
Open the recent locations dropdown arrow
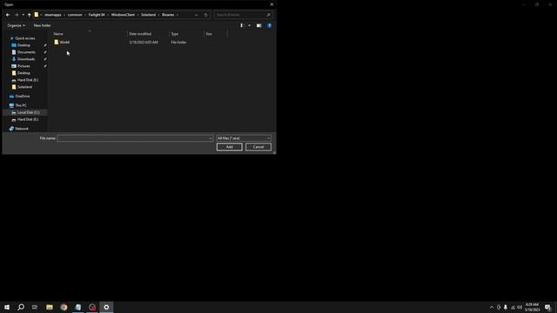23,15
